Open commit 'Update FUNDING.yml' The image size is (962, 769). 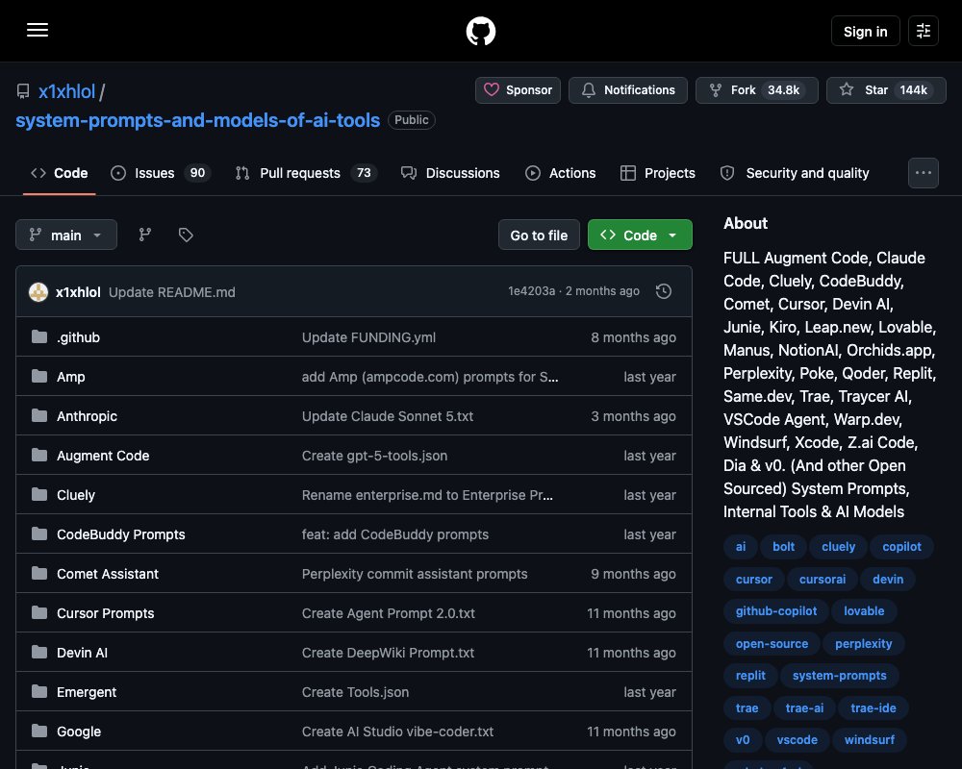pos(368,337)
